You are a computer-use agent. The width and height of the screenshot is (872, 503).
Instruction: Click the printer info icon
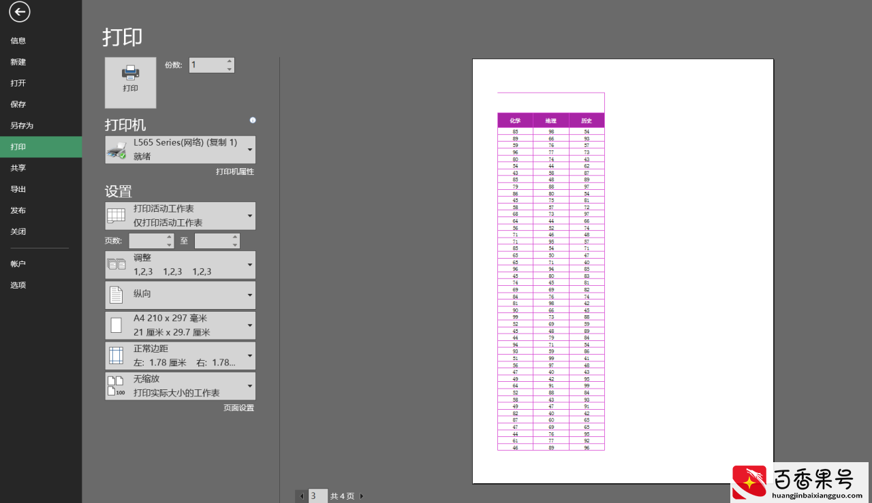click(253, 120)
